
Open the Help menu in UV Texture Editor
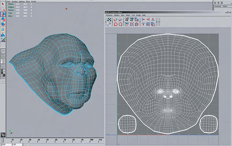point(144,15)
